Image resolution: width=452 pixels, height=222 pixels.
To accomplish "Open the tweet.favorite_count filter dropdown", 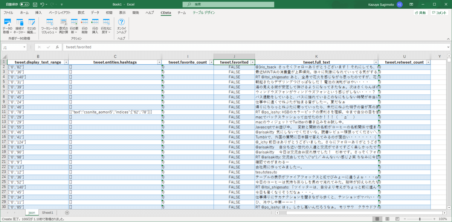I will point(211,62).
